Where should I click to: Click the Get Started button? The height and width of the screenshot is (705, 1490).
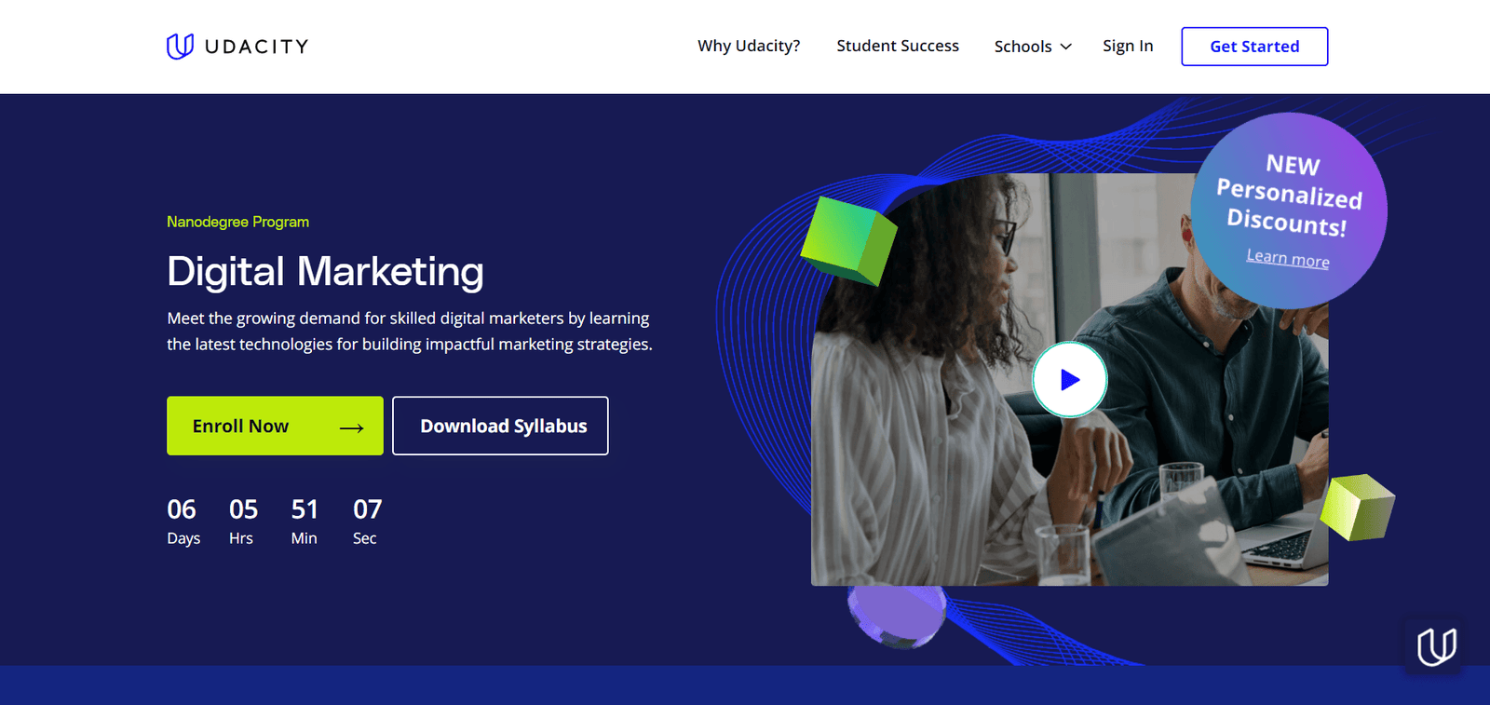click(1254, 47)
